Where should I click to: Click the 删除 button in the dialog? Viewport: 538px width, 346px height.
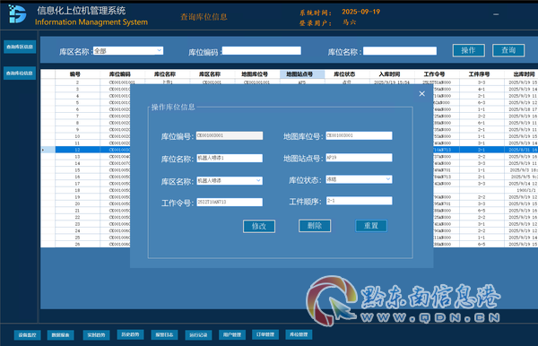315,226
